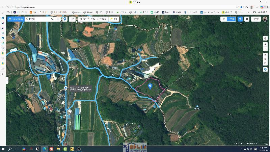Toggle the roadview pin button
This screenshot has width=270, height=152.
coord(240,19)
